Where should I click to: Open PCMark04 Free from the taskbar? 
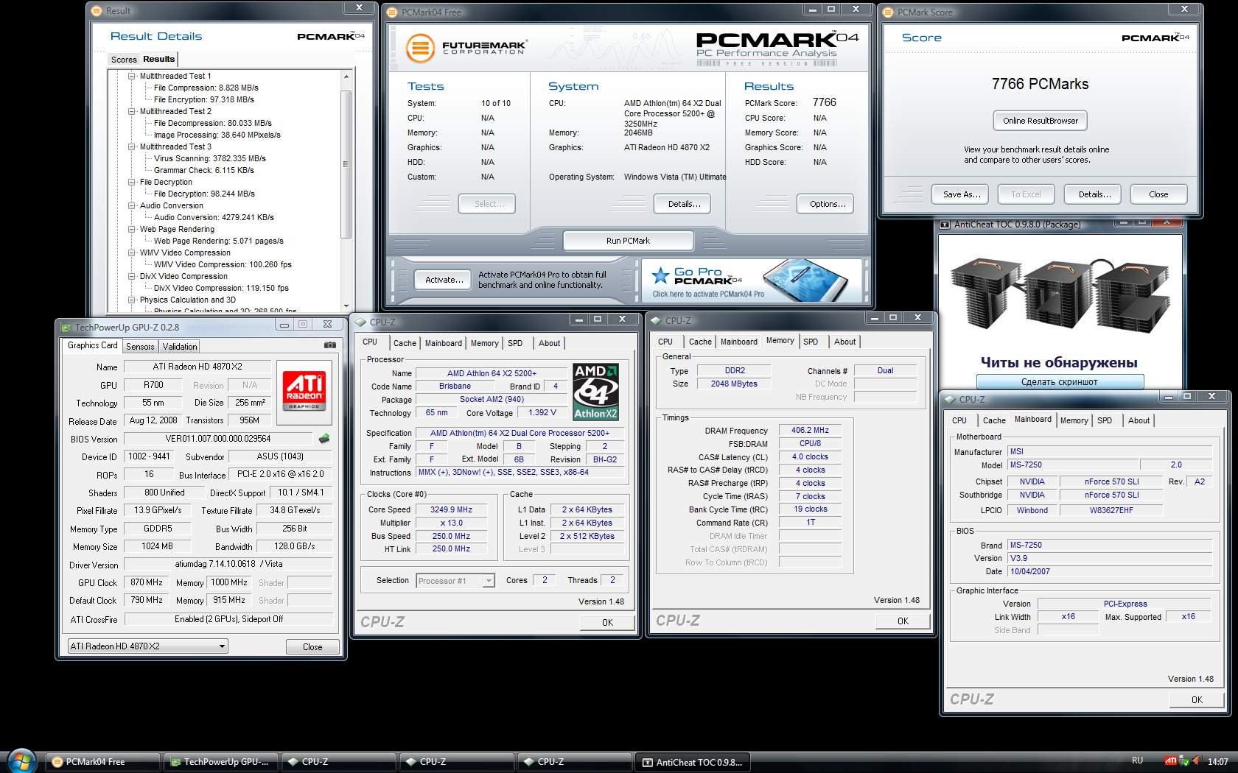pyautogui.click(x=103, y=762)
